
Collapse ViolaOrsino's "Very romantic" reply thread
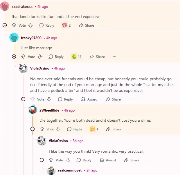tap(42, 160)
